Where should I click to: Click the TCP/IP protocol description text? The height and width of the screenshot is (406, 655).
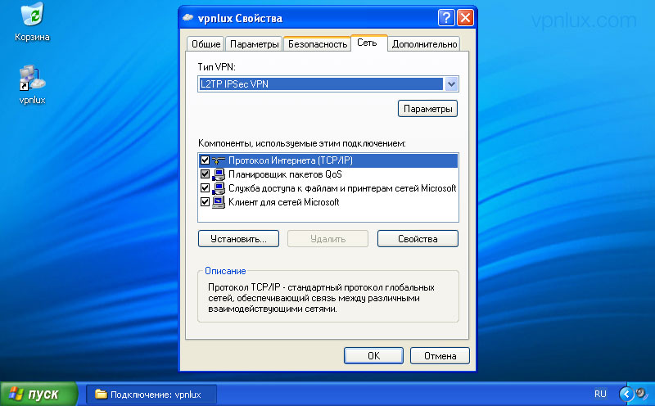pos(321,298)
